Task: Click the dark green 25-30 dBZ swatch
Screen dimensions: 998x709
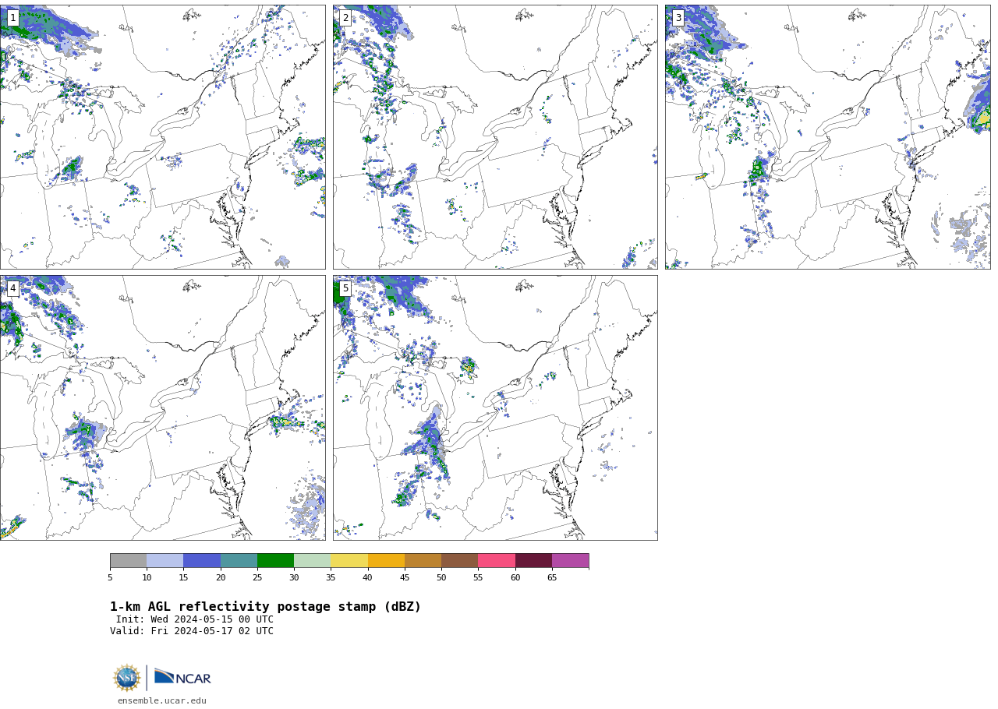Action: pyautogui.click(x=275, y=561)
